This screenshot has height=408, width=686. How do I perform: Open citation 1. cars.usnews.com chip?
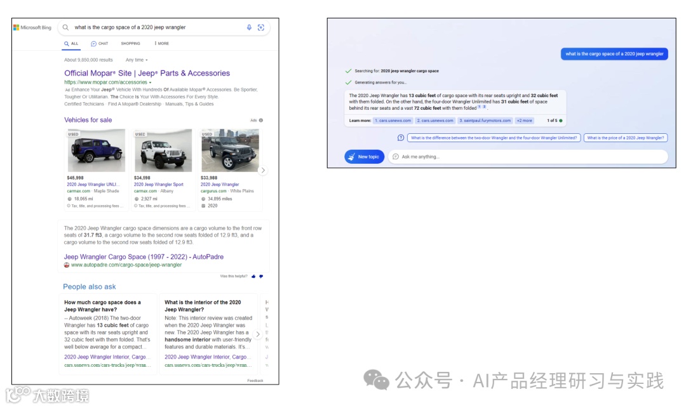pos(393,121)
